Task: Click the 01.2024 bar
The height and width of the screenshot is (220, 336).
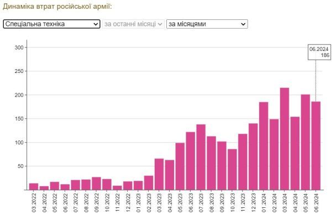Action: coord(264,146)
